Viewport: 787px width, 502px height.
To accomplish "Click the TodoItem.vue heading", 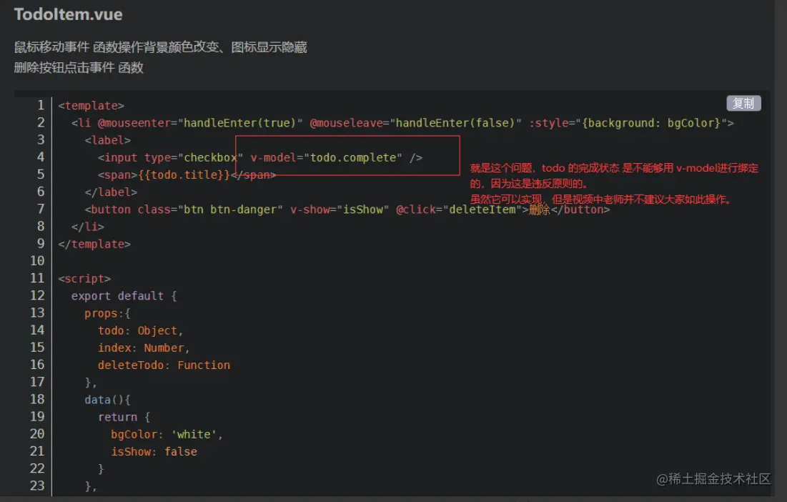I will click(x=68, y=14).
